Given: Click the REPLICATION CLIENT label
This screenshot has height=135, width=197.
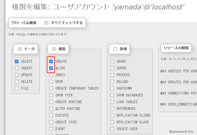Looking at the screenshot, I should tap(134, 116).
